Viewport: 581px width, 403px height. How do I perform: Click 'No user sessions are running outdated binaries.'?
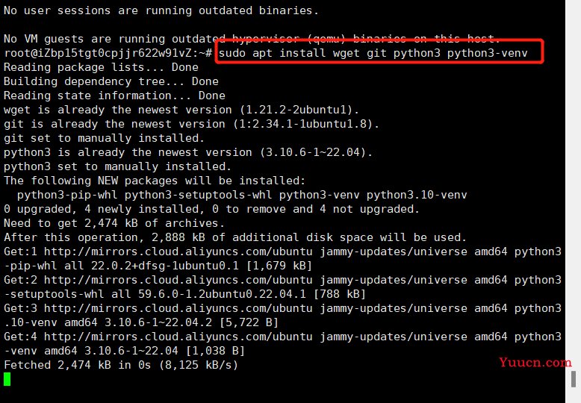[x=161, y=10]
